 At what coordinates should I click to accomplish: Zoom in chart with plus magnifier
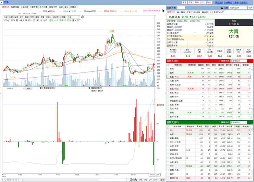(x=136, y=180)
